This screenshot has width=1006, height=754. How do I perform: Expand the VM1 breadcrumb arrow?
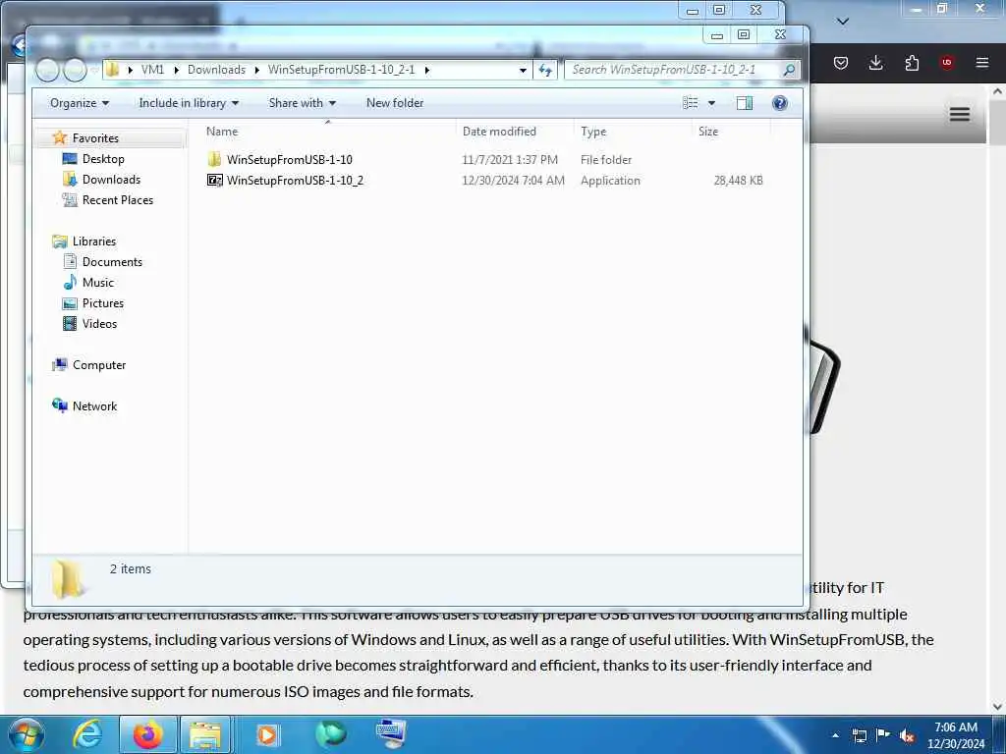coord(176,70)
